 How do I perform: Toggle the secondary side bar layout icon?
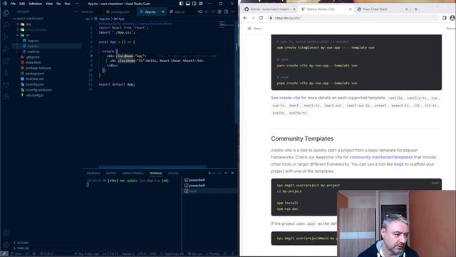195,4
